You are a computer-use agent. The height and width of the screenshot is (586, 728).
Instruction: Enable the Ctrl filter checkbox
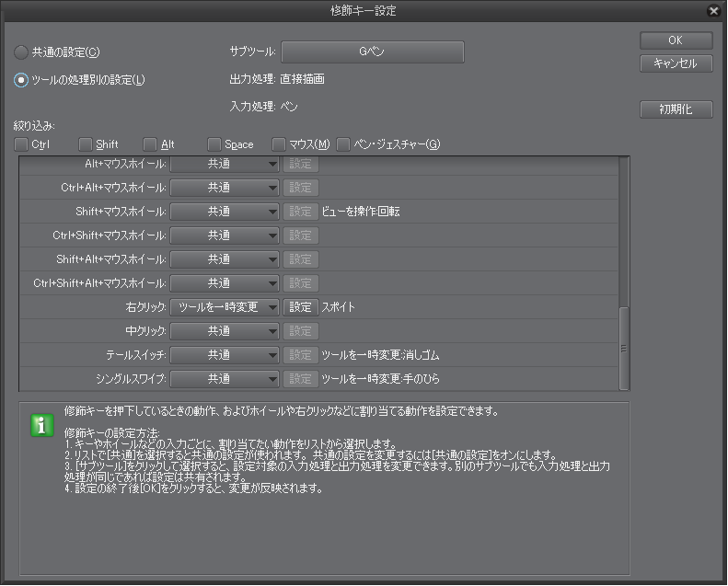click(x=21, y=144)
